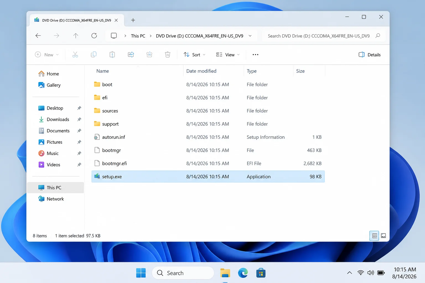Image resolution: width=425 pixels, height=283 pixels.
Task: Open the View dropdown
Action: [x=228, y=55]
